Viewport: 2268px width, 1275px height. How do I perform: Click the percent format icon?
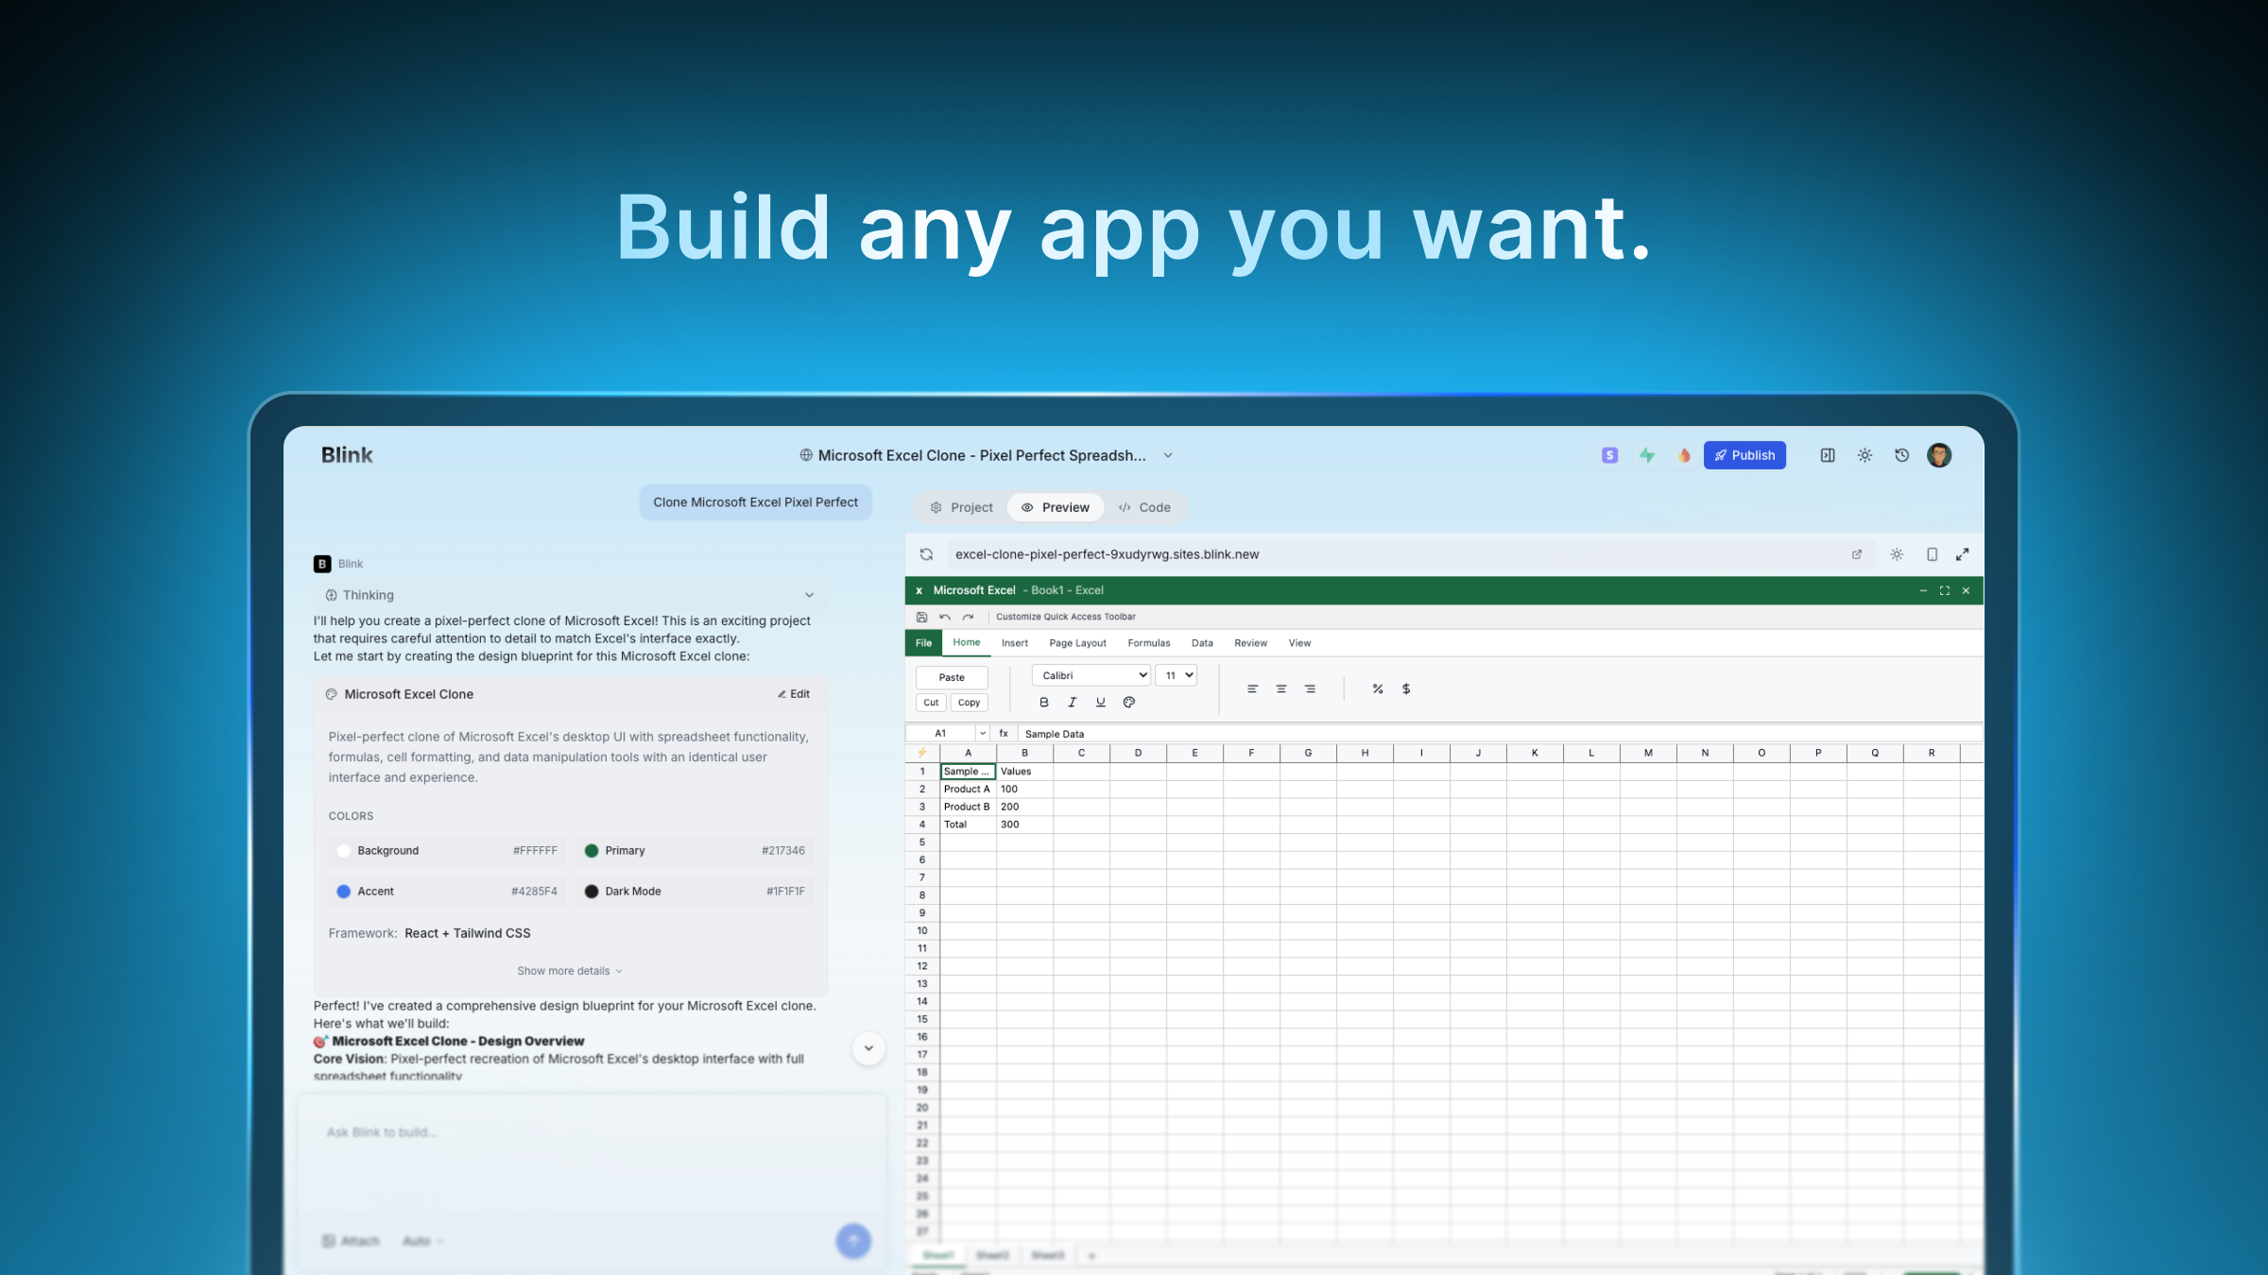[x=1378, y=688]
